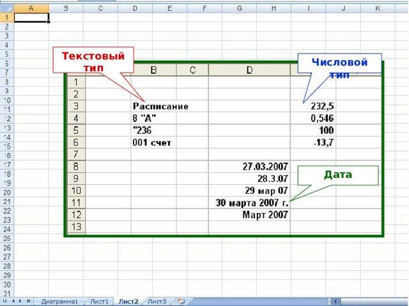The width and height of the screenshot is (409, 306).
Task: Click previous sheet navigation arrow
Action: [x=13, y=301]
